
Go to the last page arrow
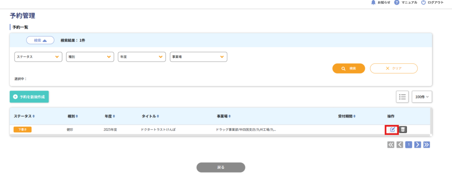426,144
